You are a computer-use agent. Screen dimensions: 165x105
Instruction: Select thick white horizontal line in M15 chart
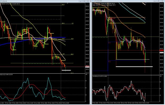(134, 67)
